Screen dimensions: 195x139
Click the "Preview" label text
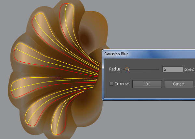pos(122,84)
